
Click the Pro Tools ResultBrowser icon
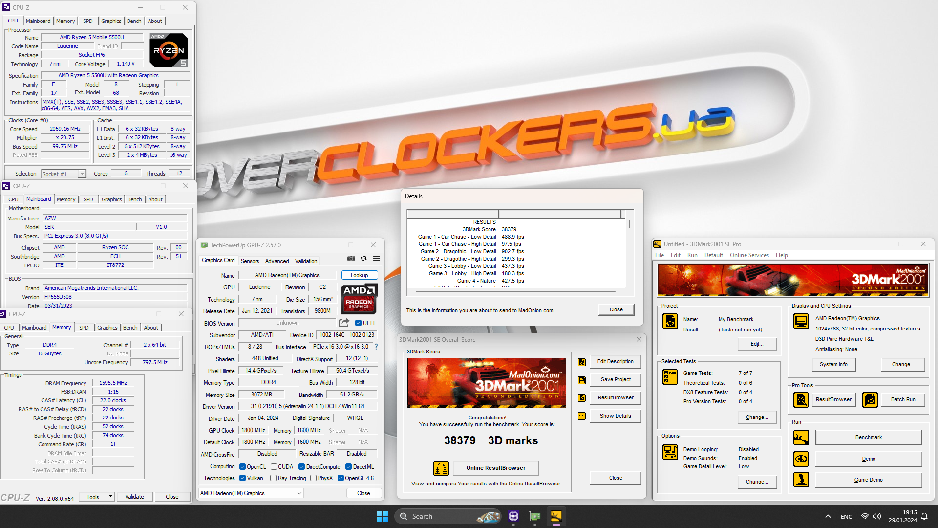coord(801,400)
